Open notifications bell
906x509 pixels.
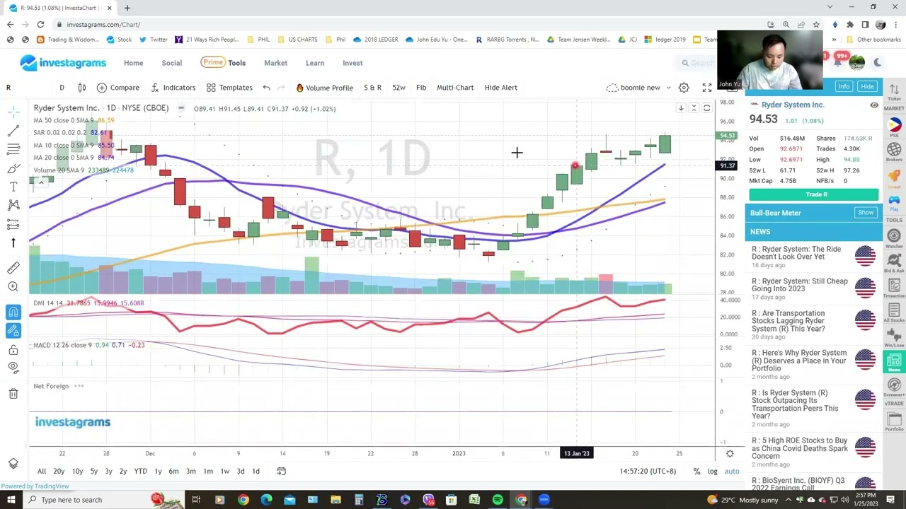(838, 62)
